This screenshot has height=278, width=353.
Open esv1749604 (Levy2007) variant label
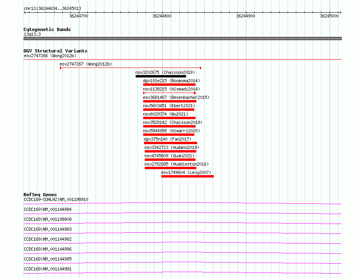(186, 172)
